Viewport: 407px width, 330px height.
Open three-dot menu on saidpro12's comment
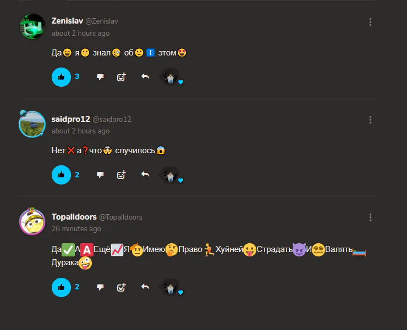(370, 120)
